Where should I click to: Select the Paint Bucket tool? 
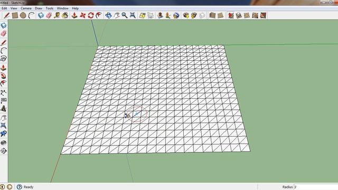point(65,15)
